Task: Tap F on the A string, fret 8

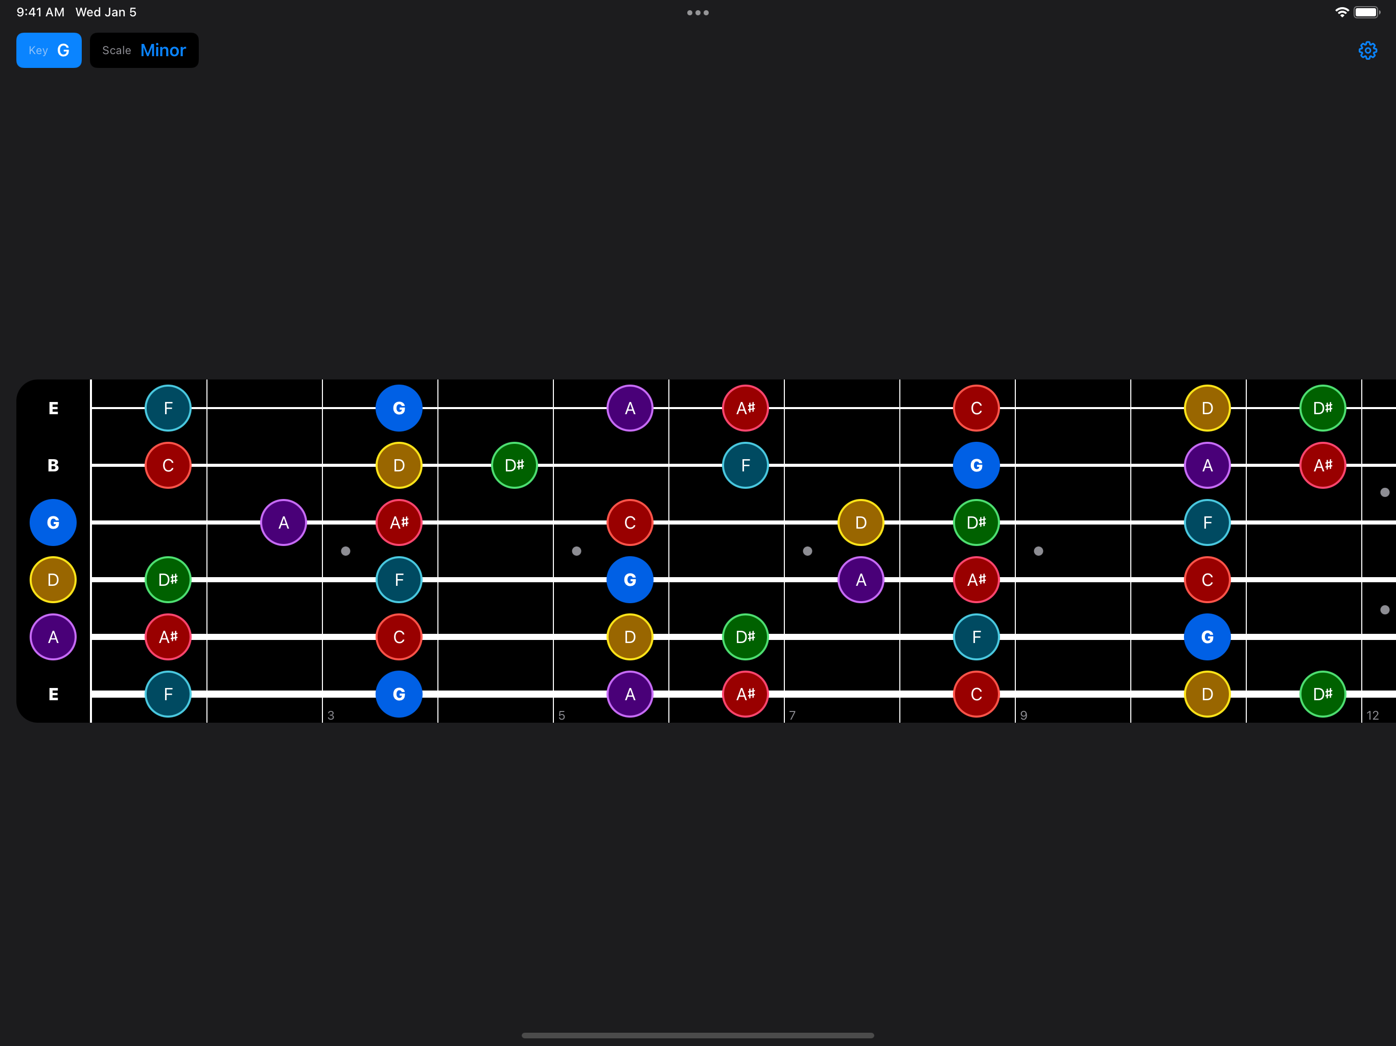Action: pos(976,637)
